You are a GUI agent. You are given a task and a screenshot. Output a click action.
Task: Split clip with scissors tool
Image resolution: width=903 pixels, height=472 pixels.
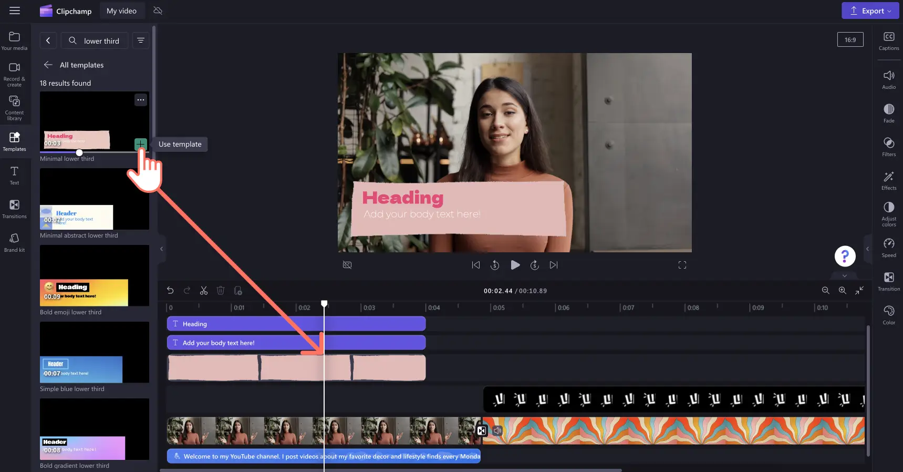[204, 290]
